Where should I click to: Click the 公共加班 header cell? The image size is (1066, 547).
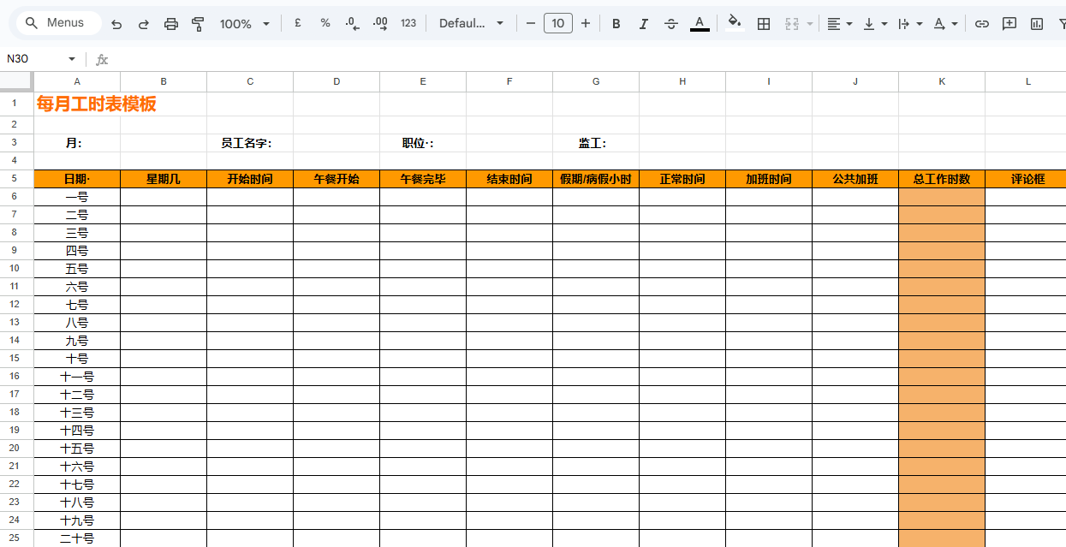pos(855,179)
